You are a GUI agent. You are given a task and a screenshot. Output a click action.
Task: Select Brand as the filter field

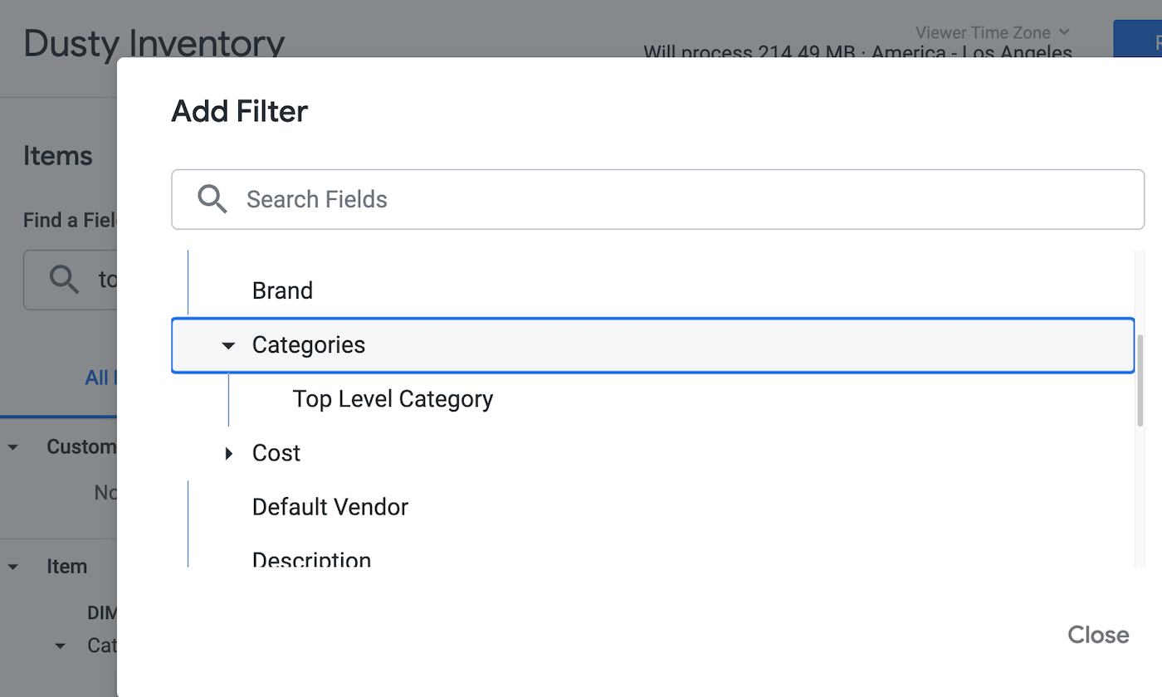coord(282,290)
